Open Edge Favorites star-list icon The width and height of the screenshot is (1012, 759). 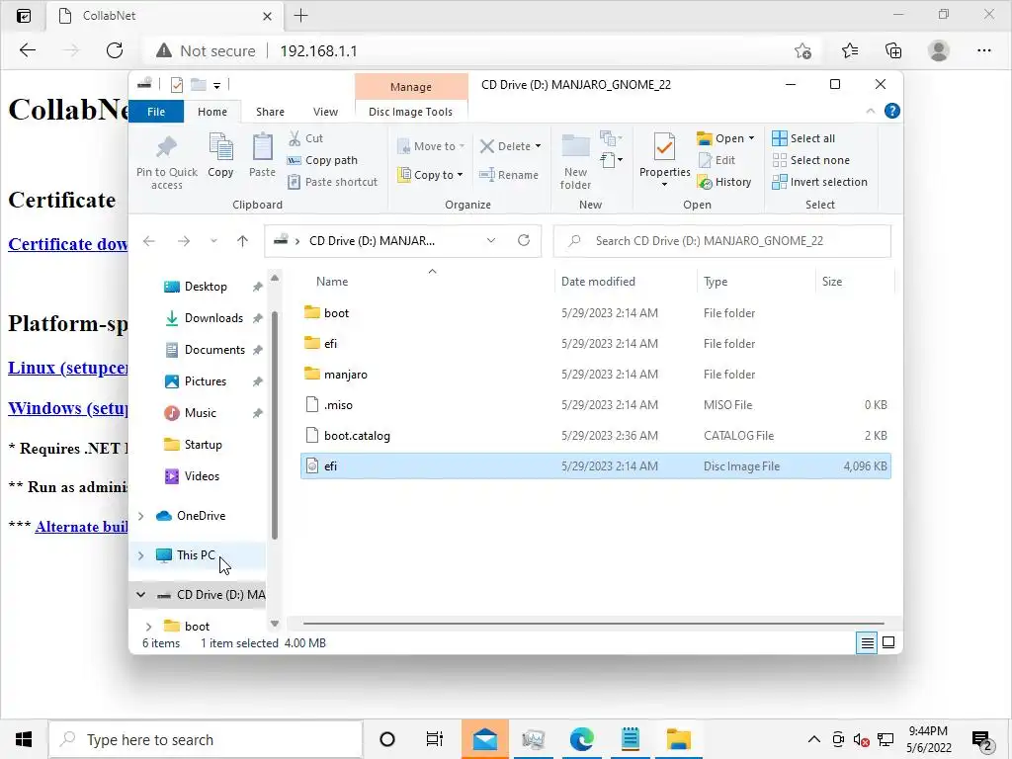[850, 50]
